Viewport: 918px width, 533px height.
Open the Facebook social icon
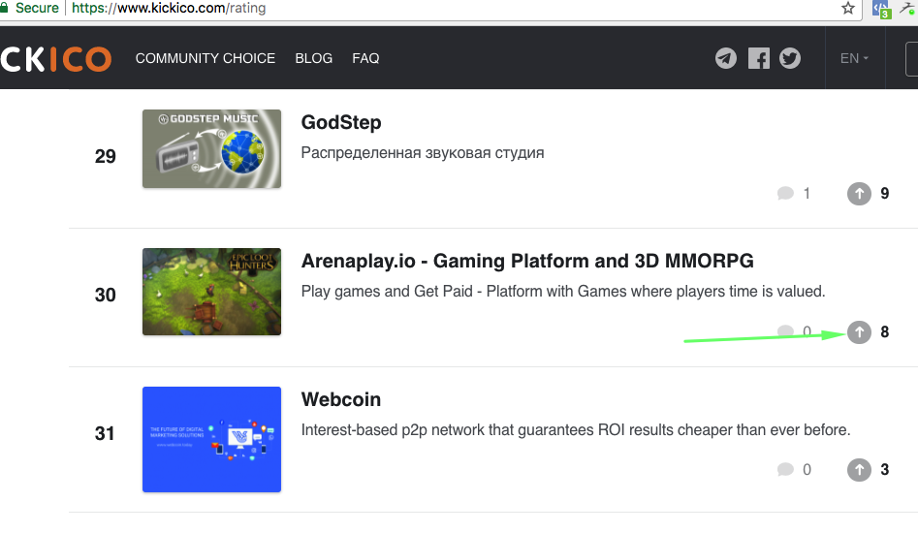[x=759, y=58]
